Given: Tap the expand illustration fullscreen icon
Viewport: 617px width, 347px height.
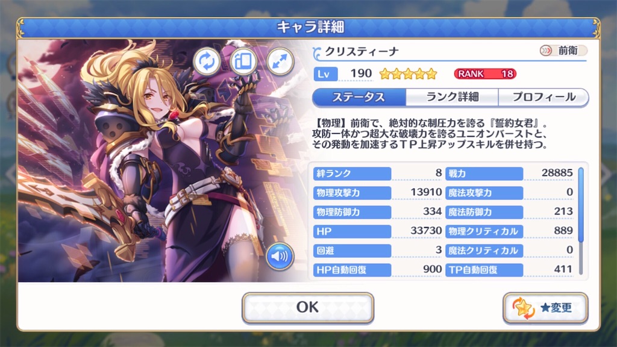Looking at the screenshot, I should point(280,61).
